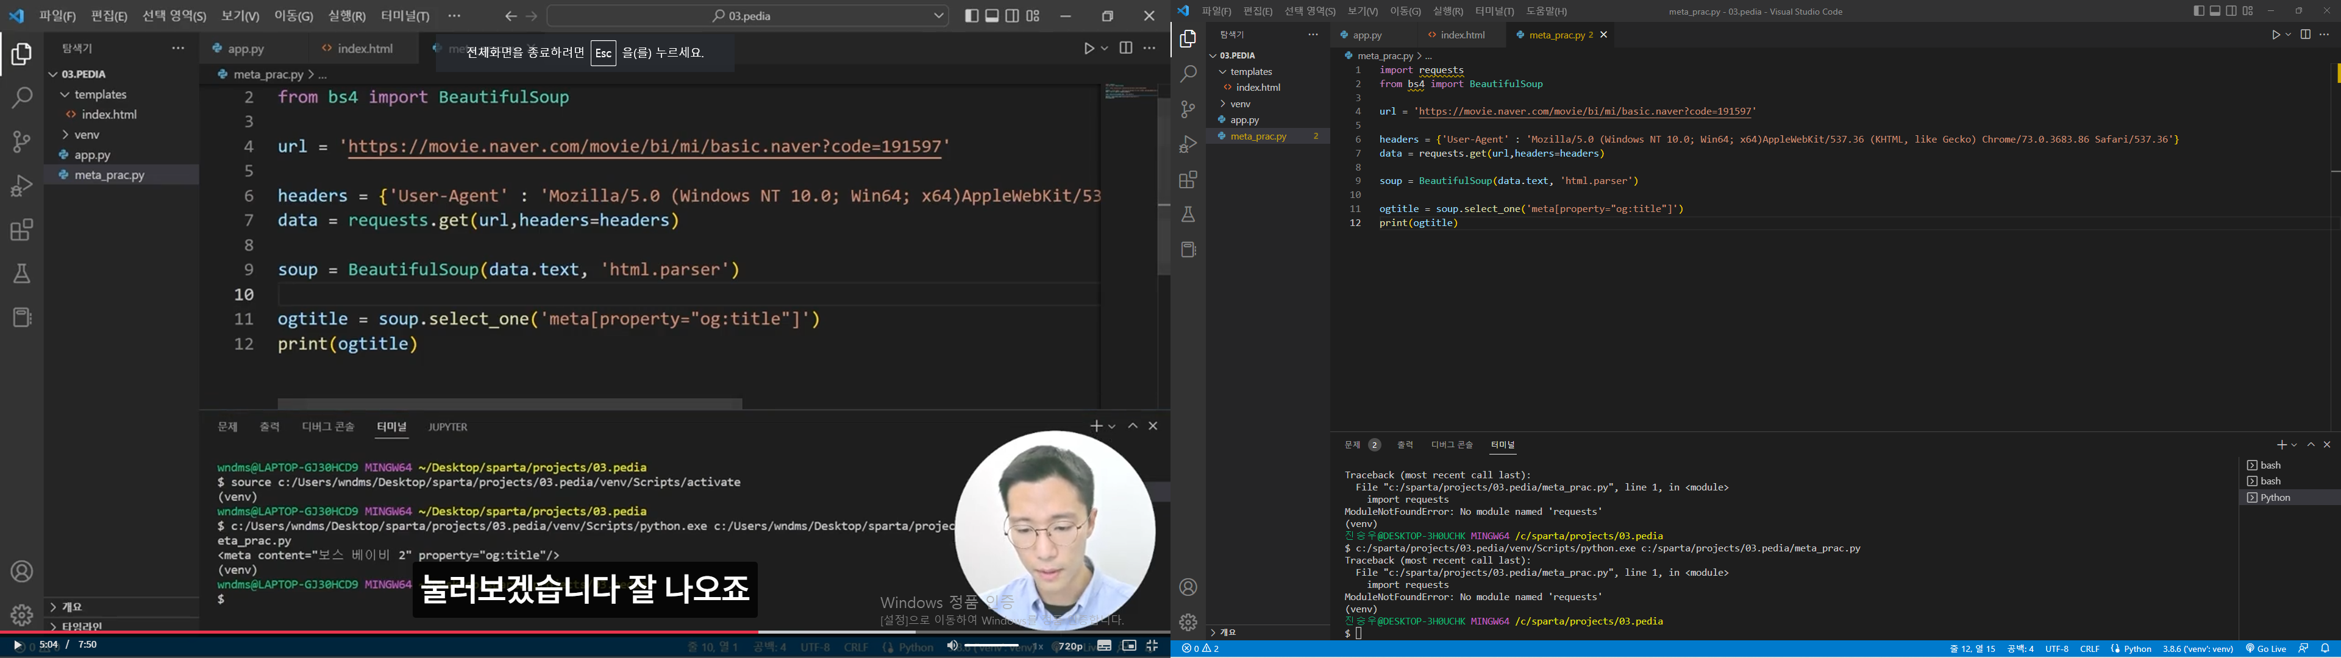The height and width of the screenshot is (658, 2341).
Task: Open editor More Actions ellipsis in right window
Action: click(x=2325, y=35)
